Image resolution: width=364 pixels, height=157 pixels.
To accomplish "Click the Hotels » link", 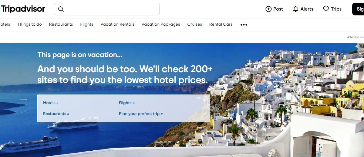I will [x=51, y=103].
